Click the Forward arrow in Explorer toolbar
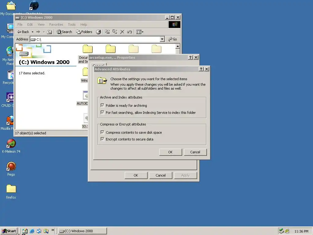This screenshot has height=235, width=313. coord(38,32)
